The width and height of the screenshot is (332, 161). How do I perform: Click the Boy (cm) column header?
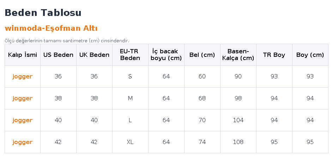tap(310, 55)
